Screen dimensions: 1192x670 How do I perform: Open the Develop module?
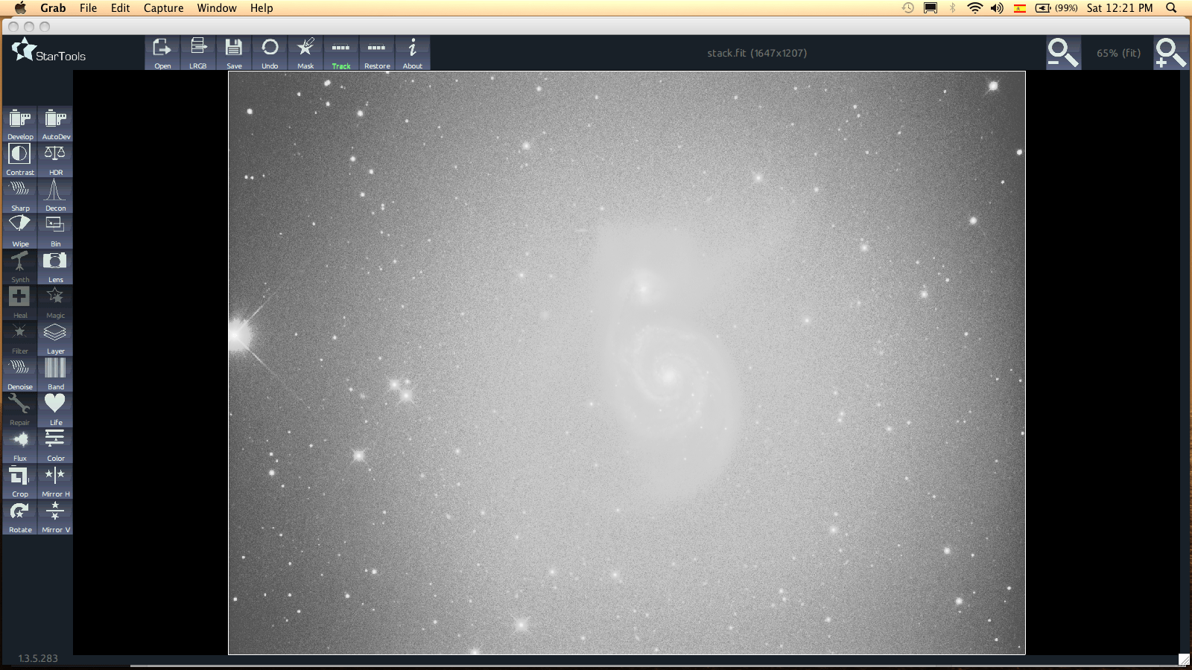20,124
